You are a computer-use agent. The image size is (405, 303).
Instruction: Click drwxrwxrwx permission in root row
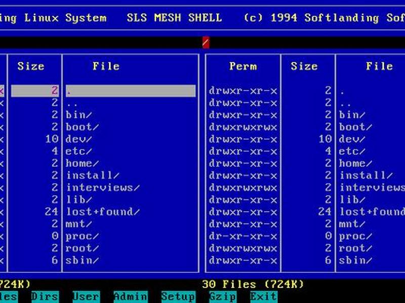243,248
